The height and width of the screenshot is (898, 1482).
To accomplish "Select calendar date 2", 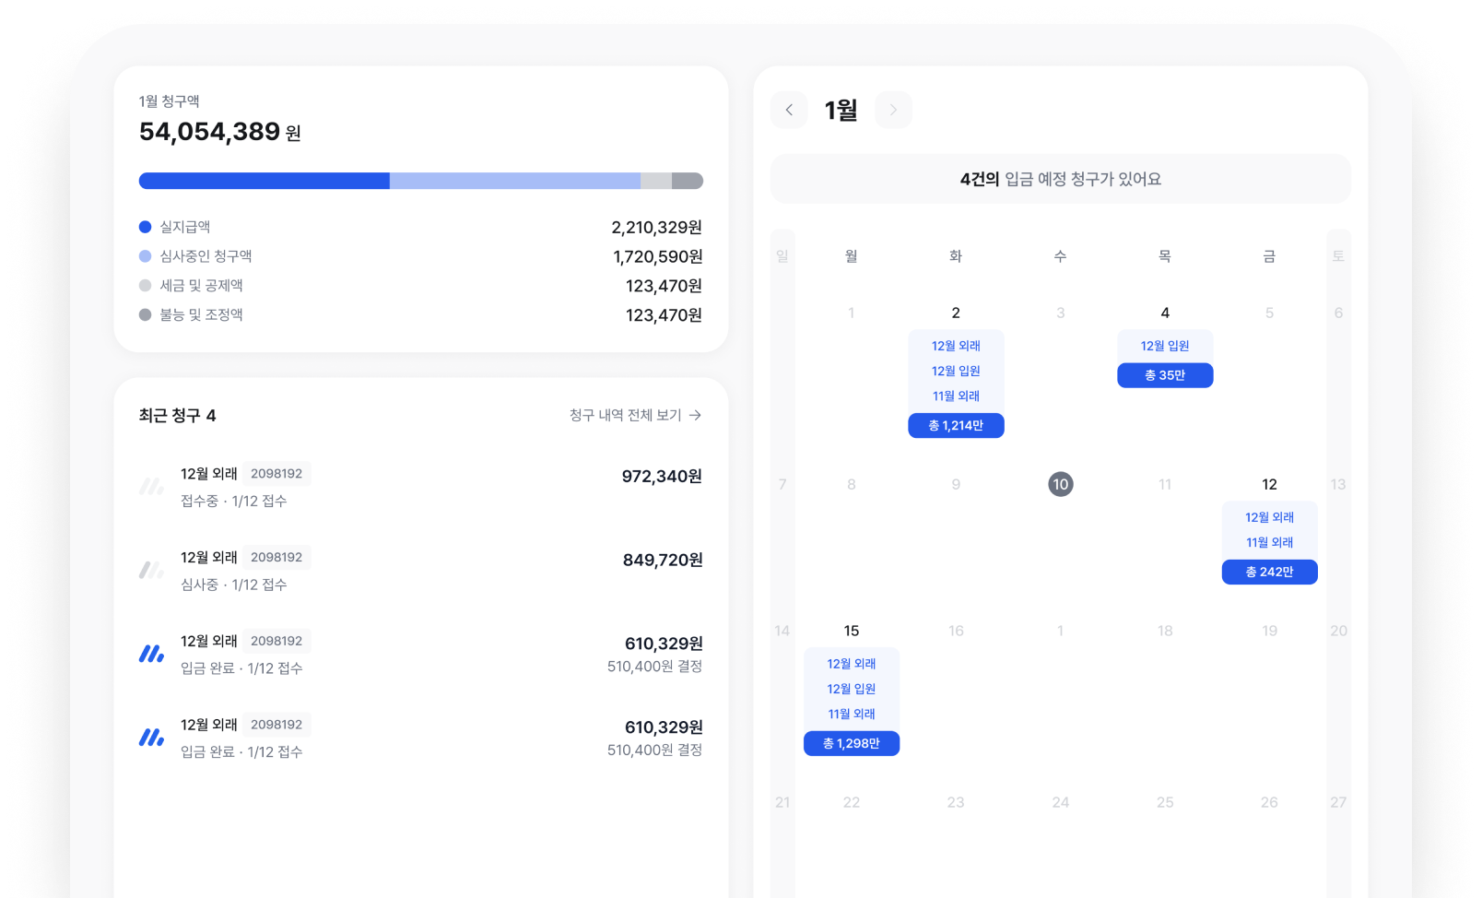I will tap(956, 313).
